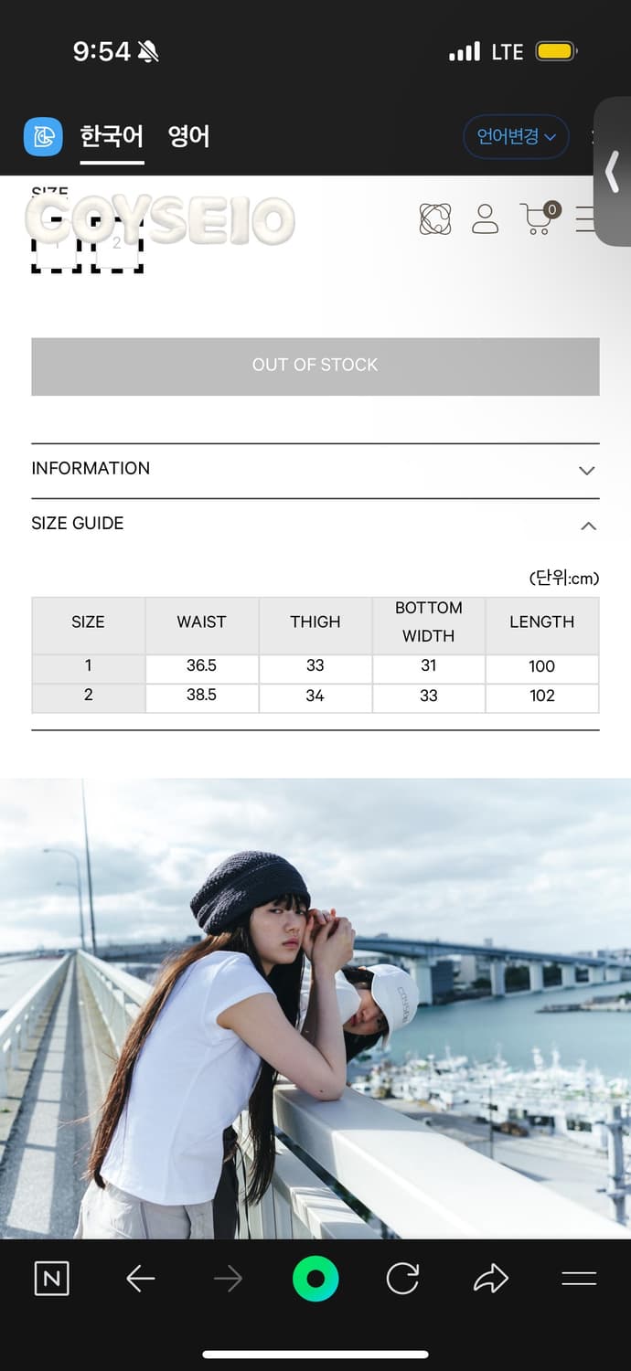Select size option 2
This screenshot has width=631, height=1371.
pos(117,245)
